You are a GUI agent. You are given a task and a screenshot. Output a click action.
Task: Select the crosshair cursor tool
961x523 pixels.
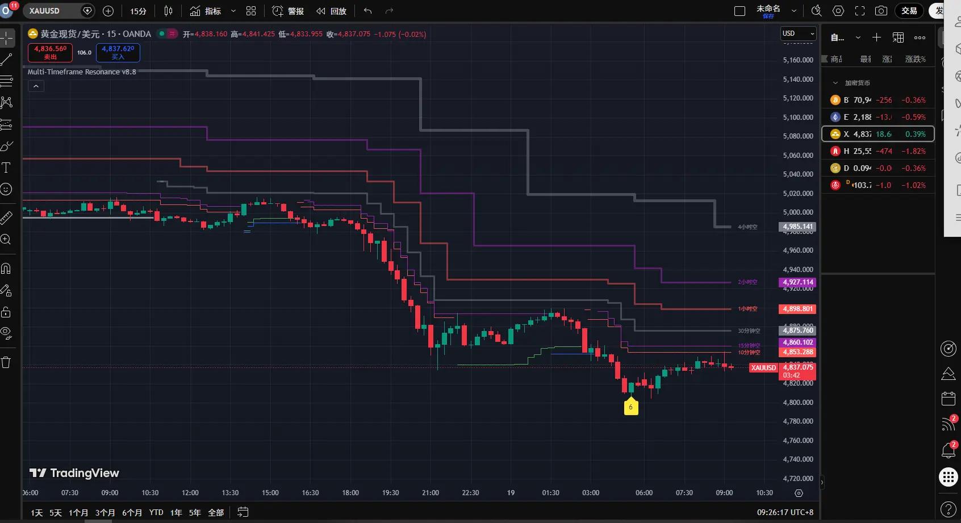(7, 38)
